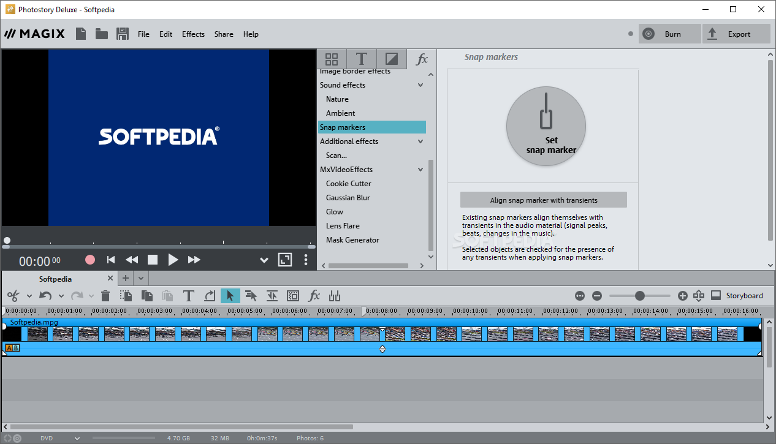Screen dimensions: 776x444
Task: Open the fx effects tab in media pool
Action: [x=422, y=59]
